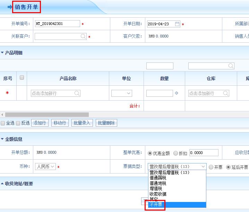Expand the 收货地址/概要 section

[2, 184]
